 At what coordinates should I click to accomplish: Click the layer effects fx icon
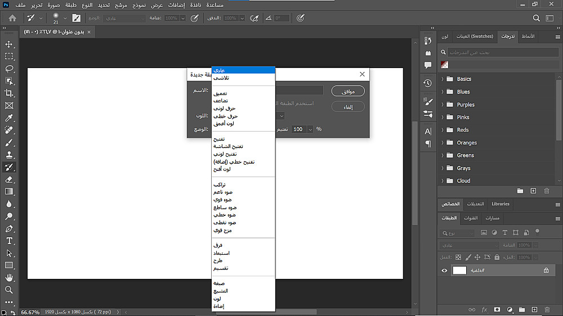tap(484, 310)
